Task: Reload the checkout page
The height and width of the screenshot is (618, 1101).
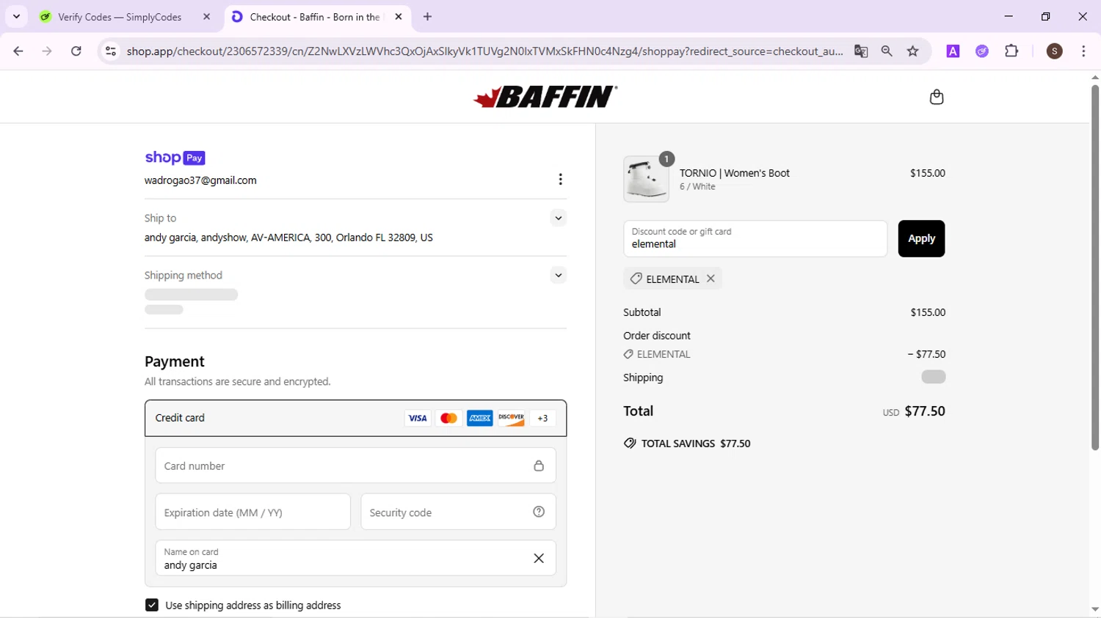Action: 76,51
